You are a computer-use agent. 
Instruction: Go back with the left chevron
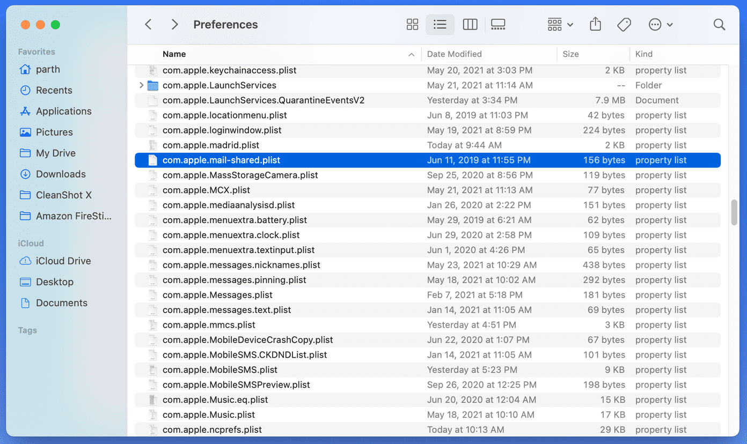[149, 25]
